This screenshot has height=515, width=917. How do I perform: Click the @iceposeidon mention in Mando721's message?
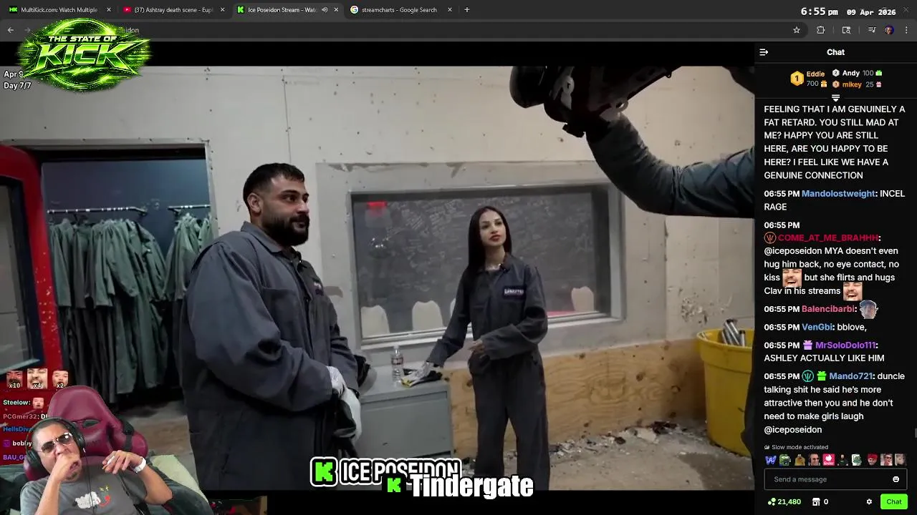(792, 430)
